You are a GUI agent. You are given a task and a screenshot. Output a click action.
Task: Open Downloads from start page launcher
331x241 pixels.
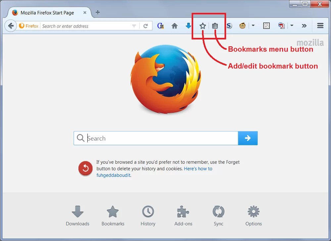(77, 216)
